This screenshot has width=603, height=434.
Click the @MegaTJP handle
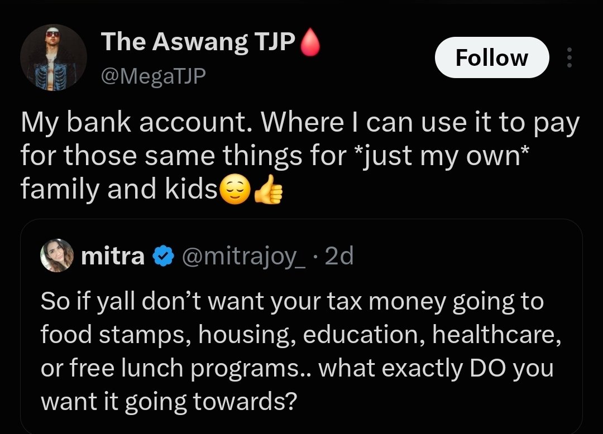pyautogui.click(x=153, y=76)
